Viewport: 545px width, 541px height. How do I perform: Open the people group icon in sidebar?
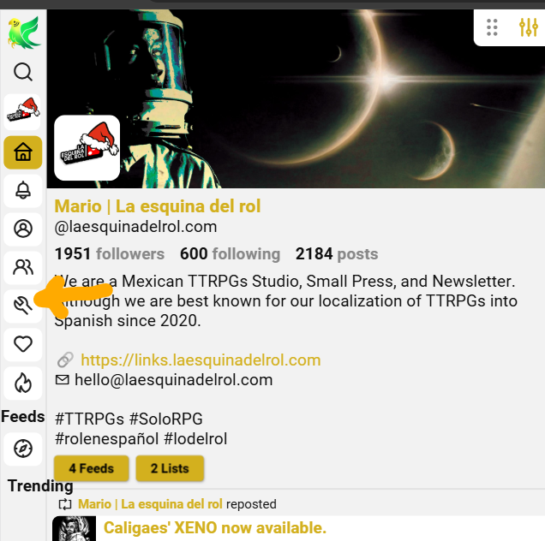coord(23,267)
